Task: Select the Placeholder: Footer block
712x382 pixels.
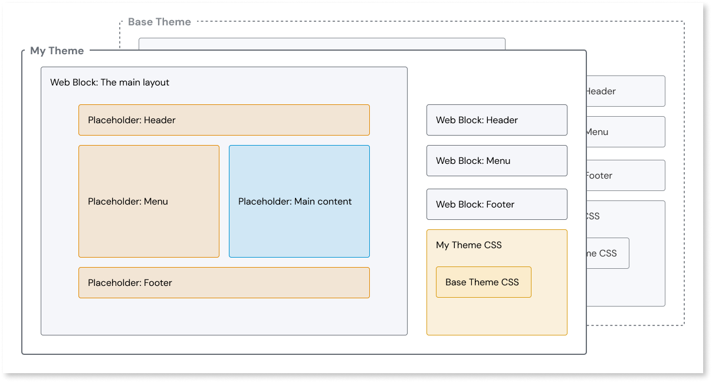Action: click(224, 282)
